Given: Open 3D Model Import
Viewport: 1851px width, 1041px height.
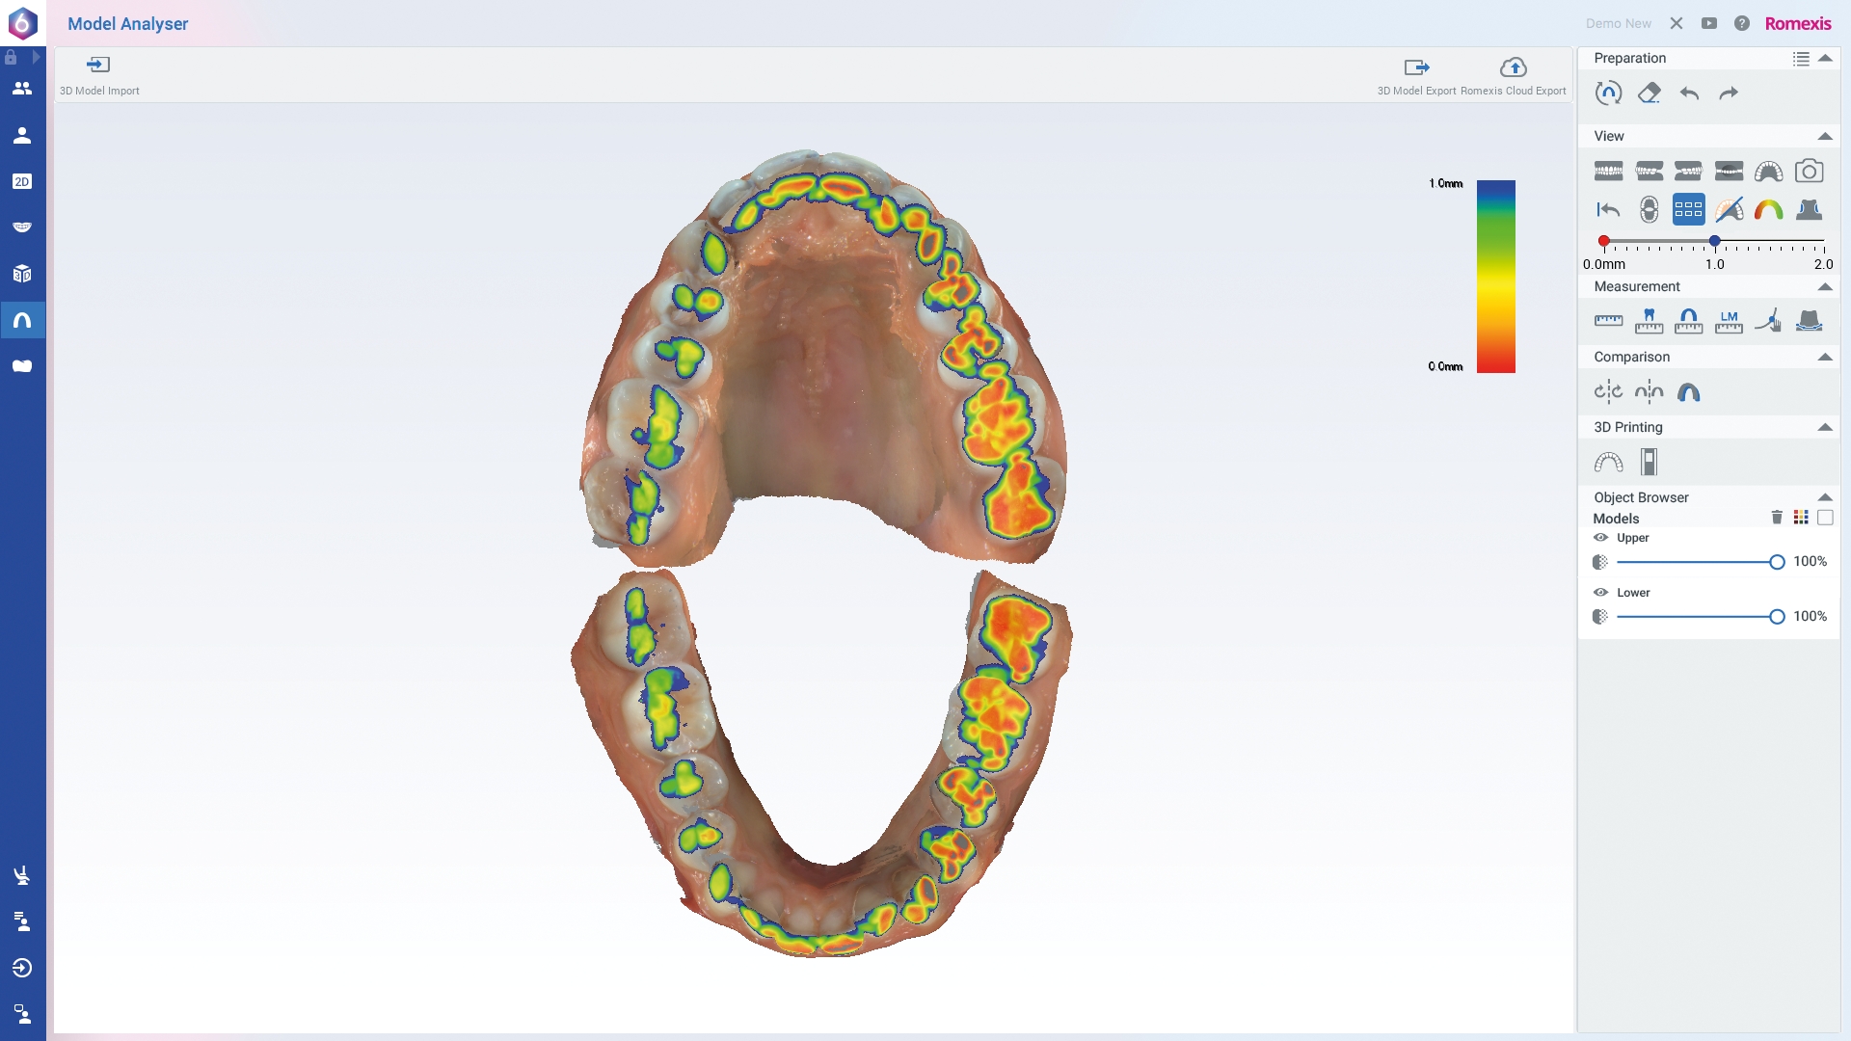Looking at the screenshot, I should click(98, 66).
